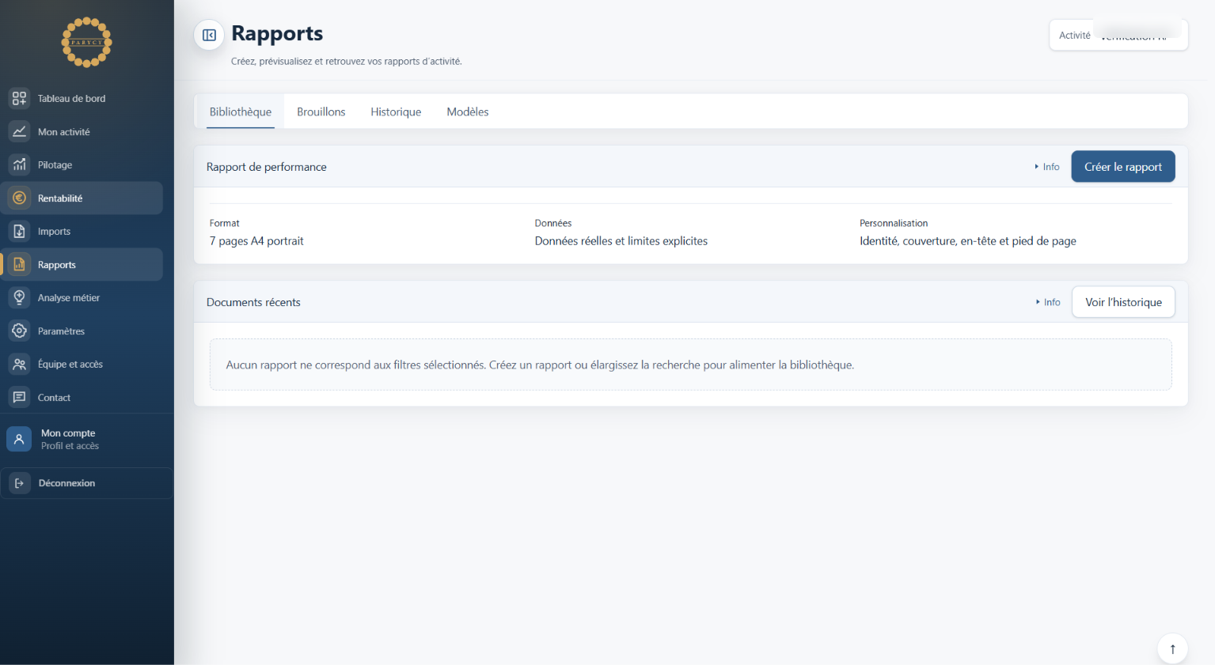Click the Analyse métier lightbulb icon
Screen dimensions: 1215x665
tap(19, 297)
